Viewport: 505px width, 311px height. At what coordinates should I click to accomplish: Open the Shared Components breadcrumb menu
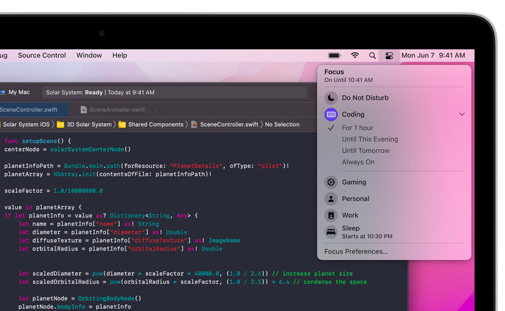pyautogui.click(x=155, y=124)
